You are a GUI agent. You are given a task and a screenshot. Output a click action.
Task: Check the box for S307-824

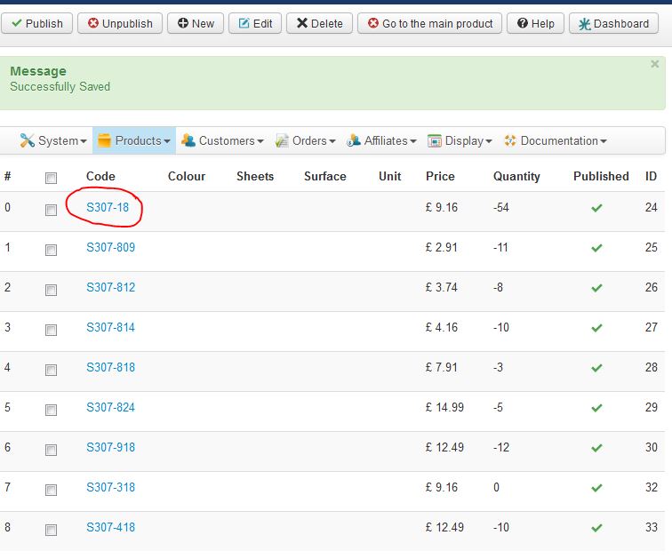click(x=51, y=410)
